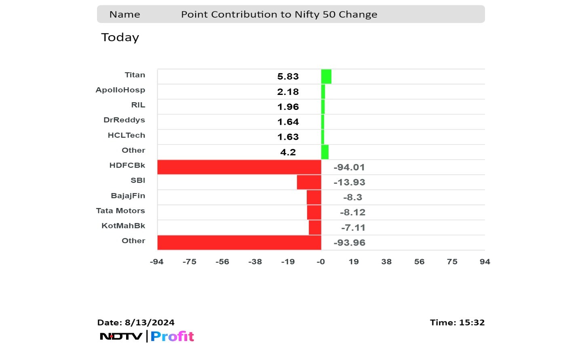
Task: Click the red bar showing -93.96
Action: [x=239, y=242]
